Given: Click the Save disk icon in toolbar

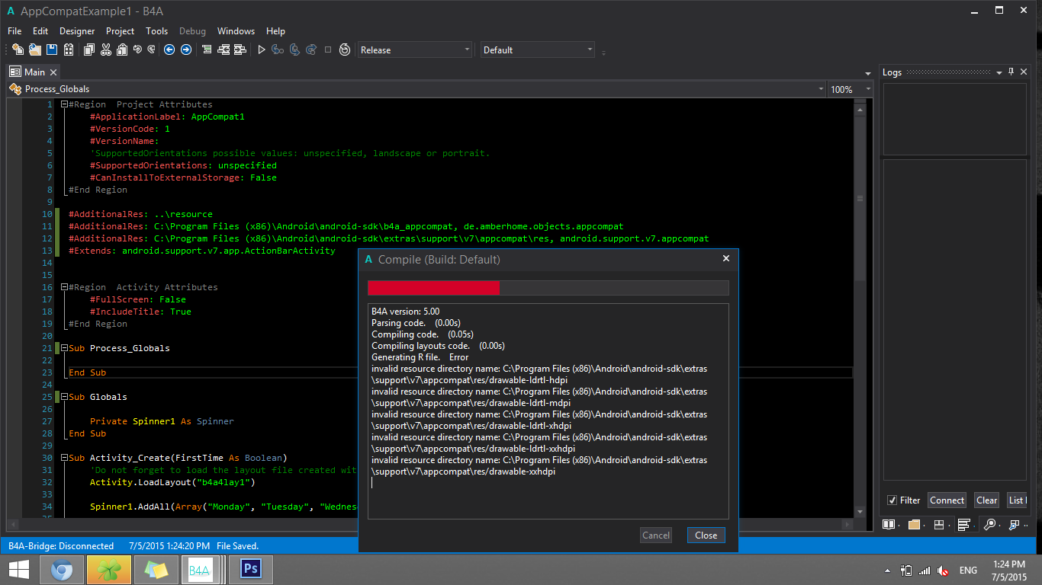Looking at the screenshot, I should coord(52,50).
